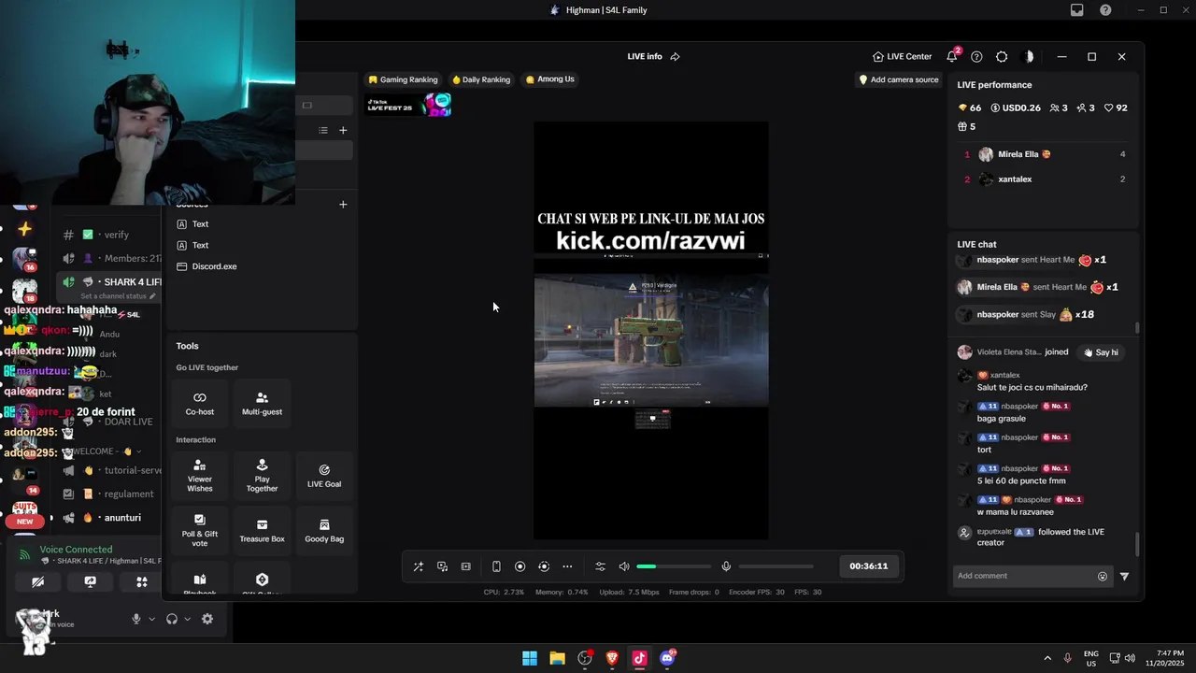The height and width of the screenshot is (673, 1196).
Task: Open the Treasure Box tool
Action: coord(262,530)
